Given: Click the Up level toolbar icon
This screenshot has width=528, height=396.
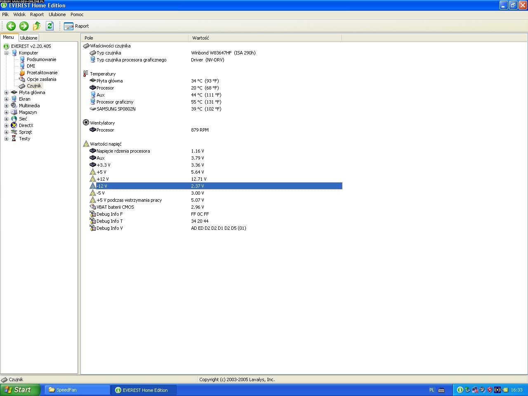Looking at the screenshot, I should pos(37,26).
